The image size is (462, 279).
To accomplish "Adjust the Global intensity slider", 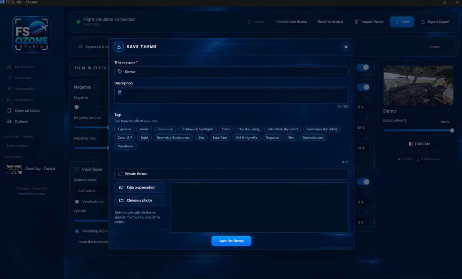I will click(418, 130).
